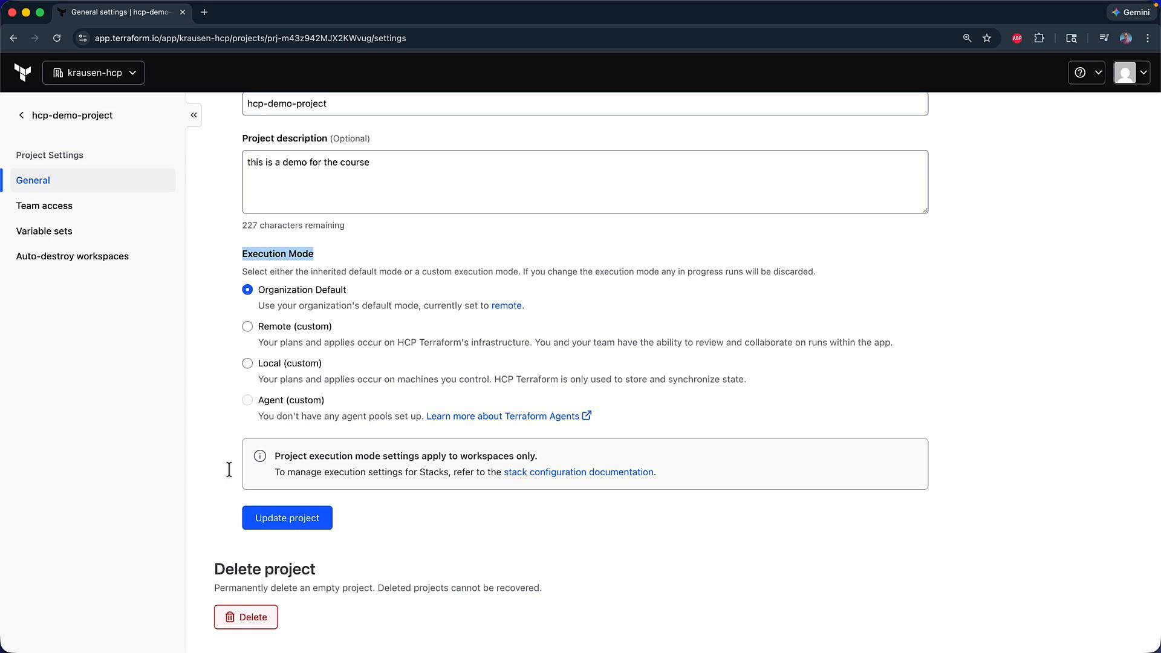This screenshot has height=653, width=1161.
Task: Open a new browser tab
Action: [204, 12]
